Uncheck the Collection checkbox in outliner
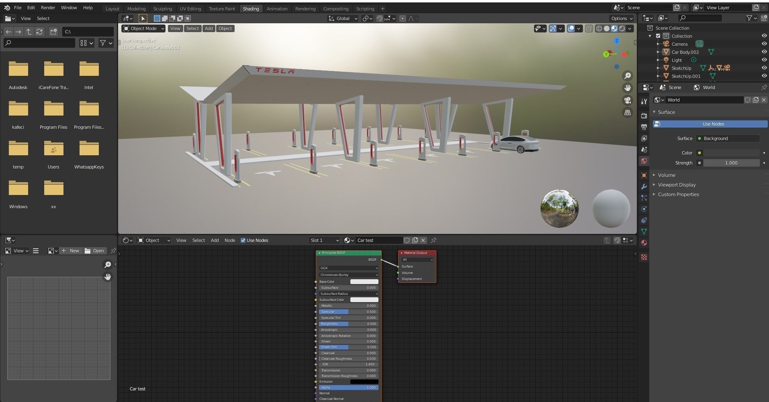This screenshot has width=769, height=402. click(x=658, y=36)
